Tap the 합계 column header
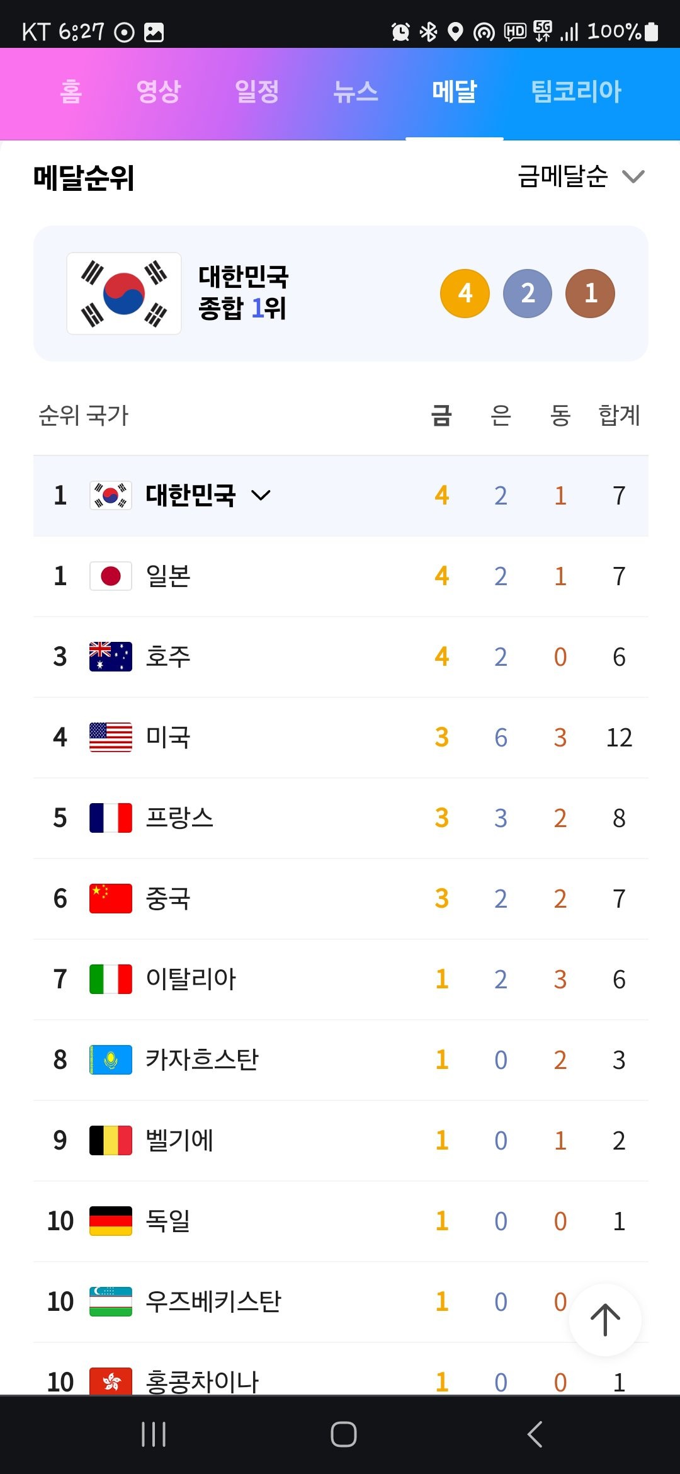The width and height of the screenshot is (680, 1474). [619, 415]
